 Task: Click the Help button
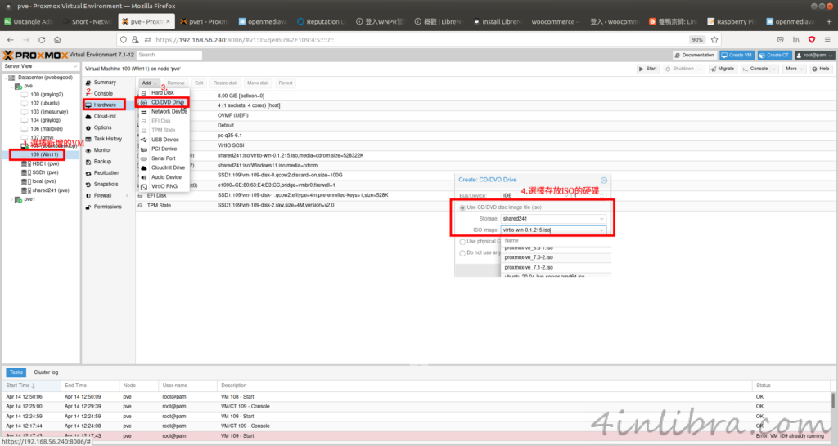[821, 69]
